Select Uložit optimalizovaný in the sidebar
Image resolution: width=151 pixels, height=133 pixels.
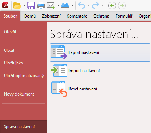click(24, 76)
